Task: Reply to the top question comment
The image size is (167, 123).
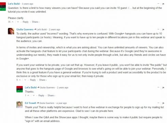Action: coord(26,22)
